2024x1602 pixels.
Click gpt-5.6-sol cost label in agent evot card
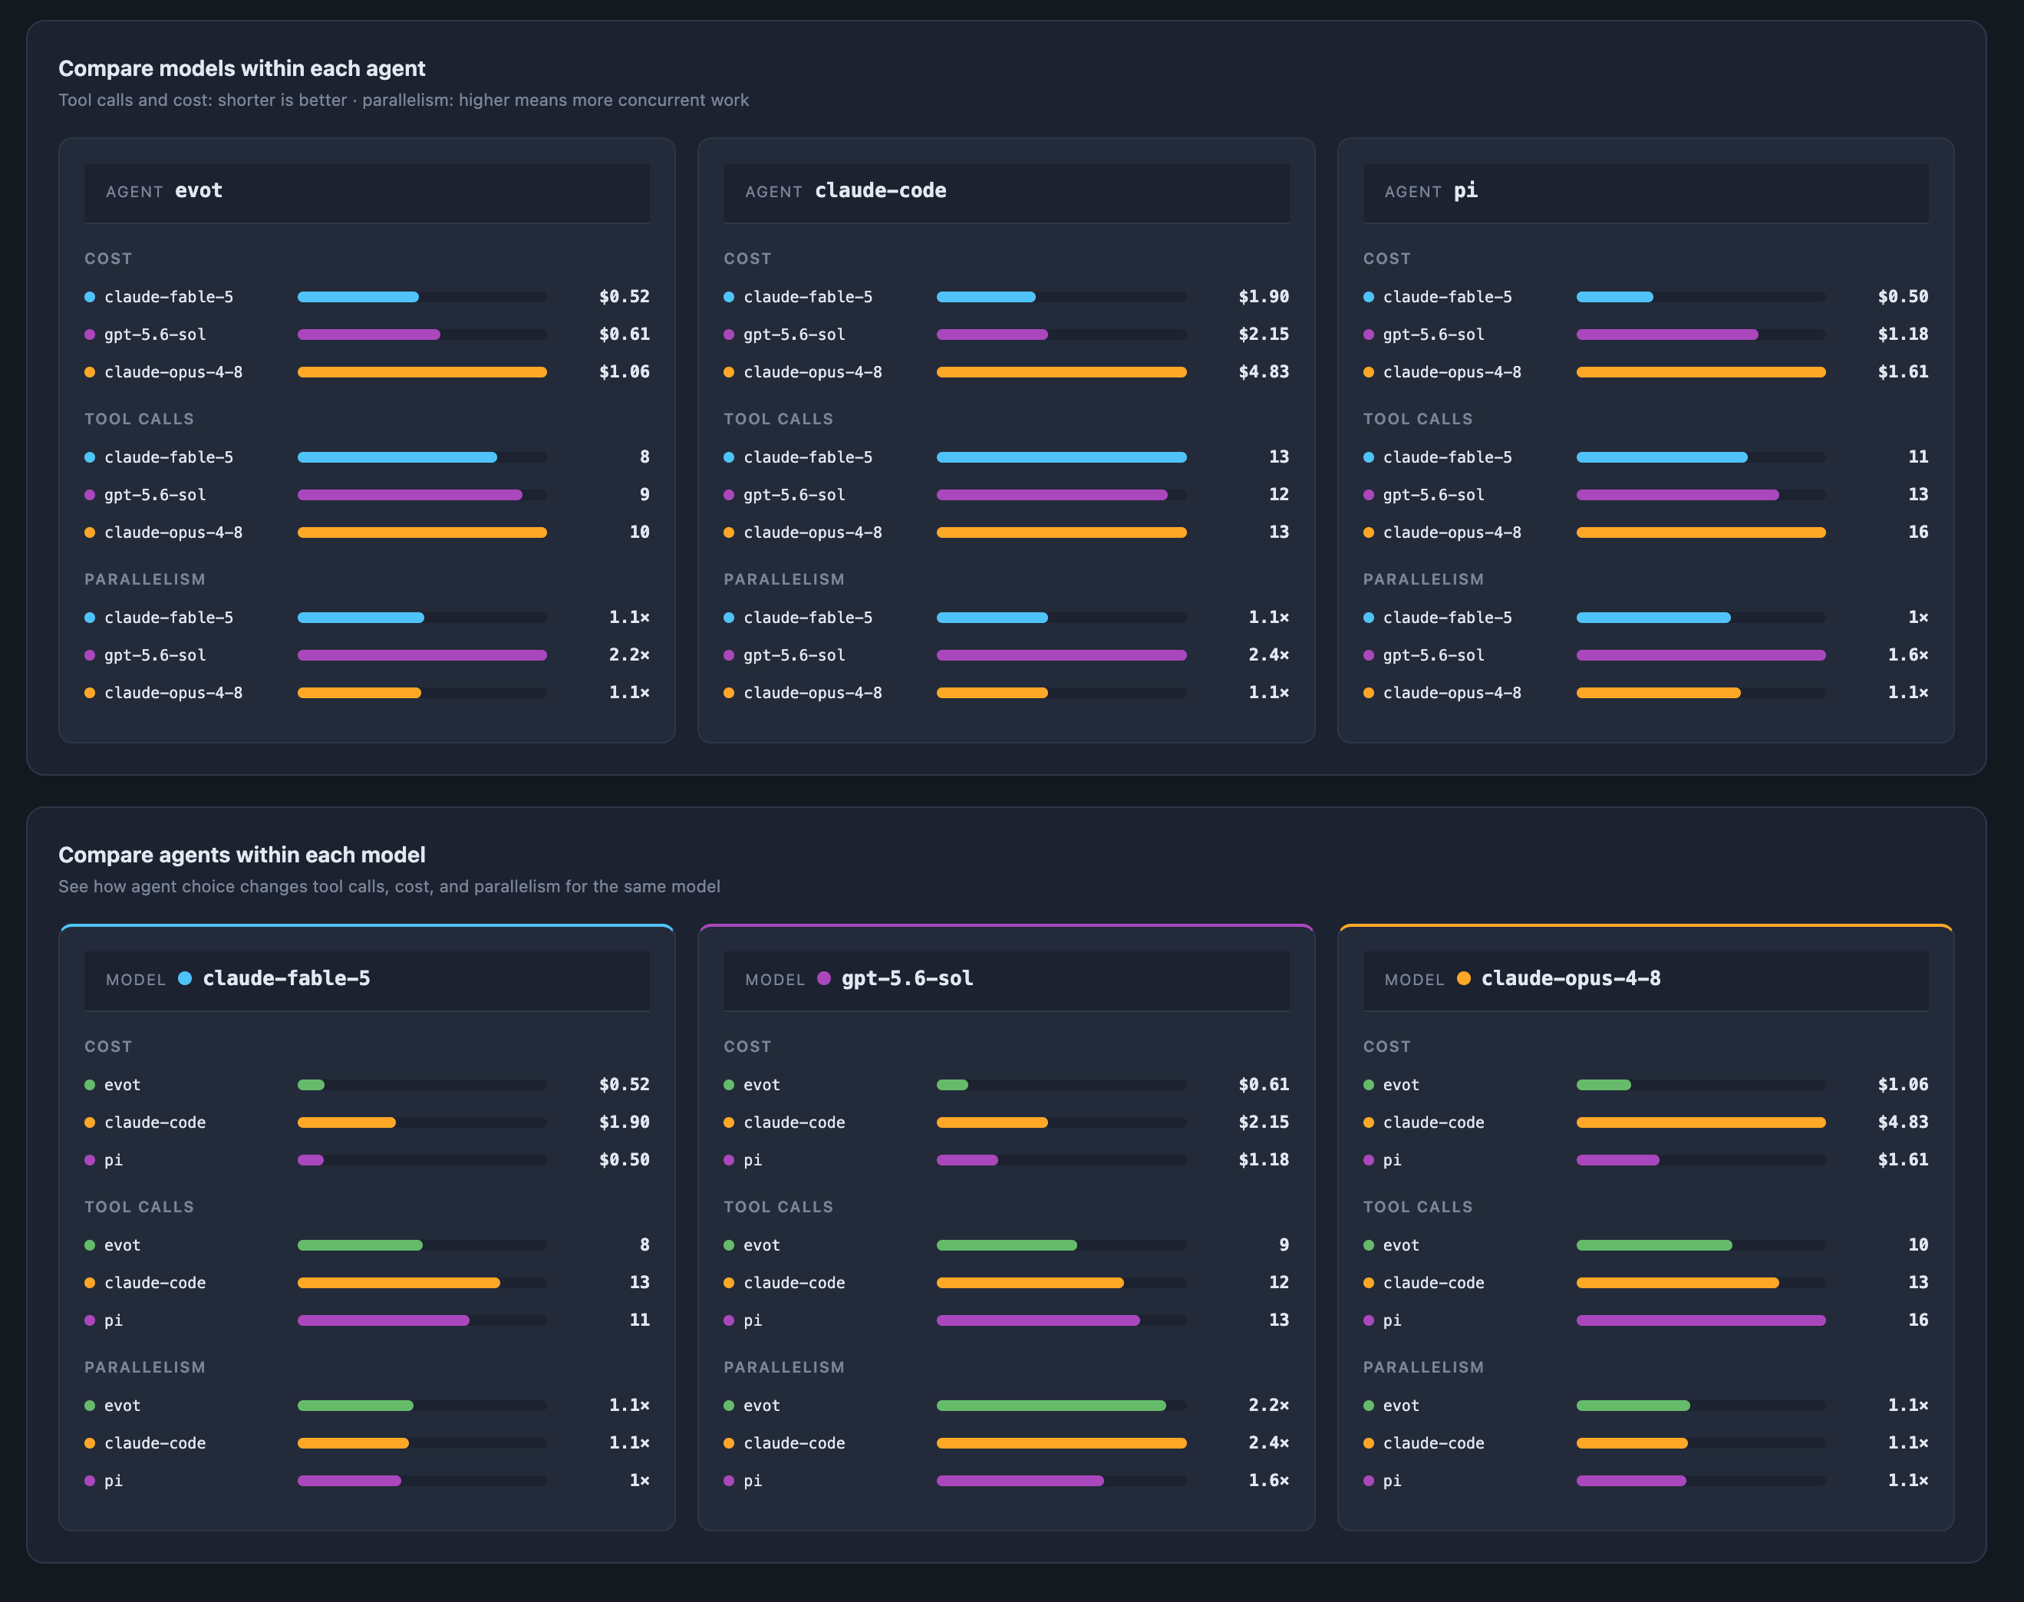tap(155, 335)
